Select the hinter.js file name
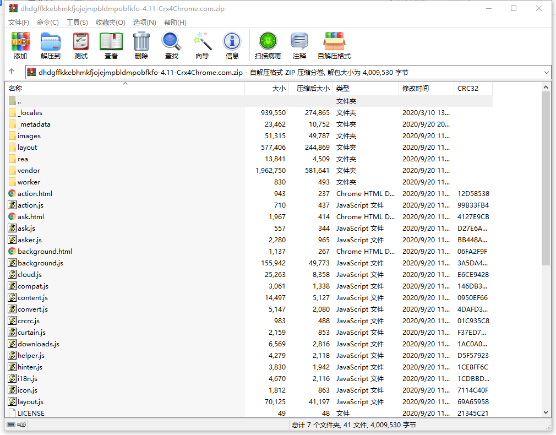556x435 pixels. pyautogui.click(x=30, y=367)
